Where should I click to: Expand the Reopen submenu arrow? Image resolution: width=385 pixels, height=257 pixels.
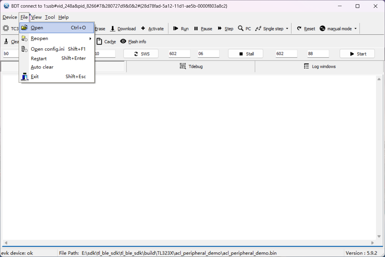90,38
